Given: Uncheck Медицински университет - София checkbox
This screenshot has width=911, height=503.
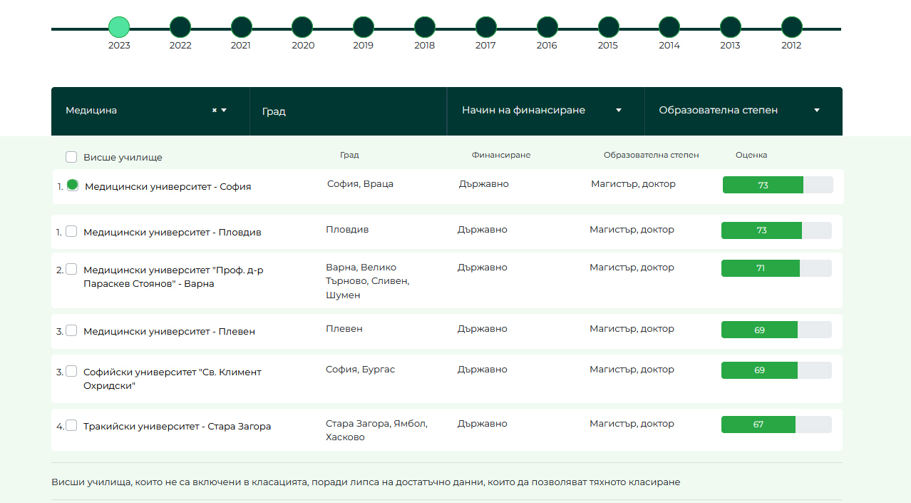Looking at the screenshot, I should tap(73, 186).
